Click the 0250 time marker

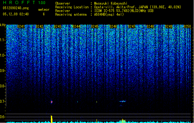tap(187, 26)
